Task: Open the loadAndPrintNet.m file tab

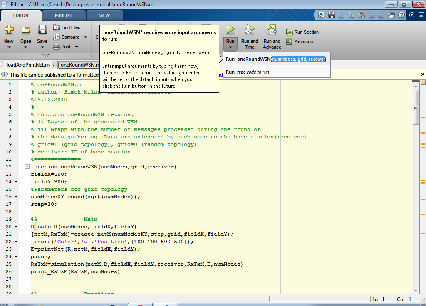Action: (x=28, y=65)
